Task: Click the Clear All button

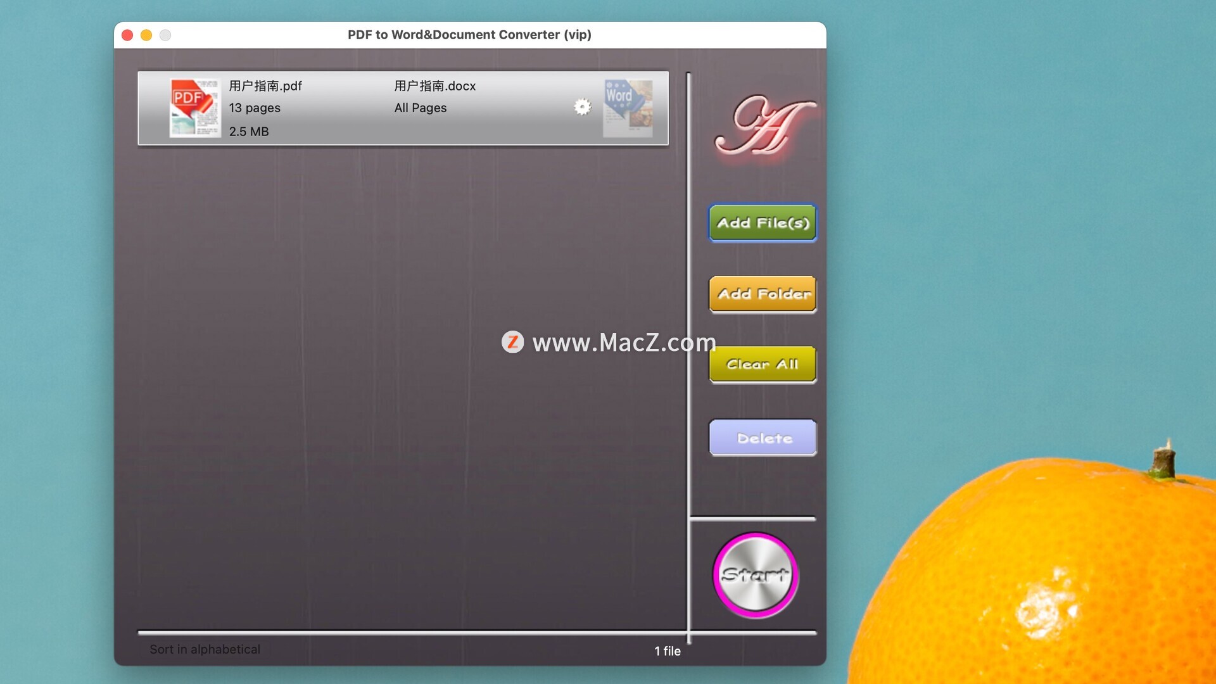Action: [763, 364]
